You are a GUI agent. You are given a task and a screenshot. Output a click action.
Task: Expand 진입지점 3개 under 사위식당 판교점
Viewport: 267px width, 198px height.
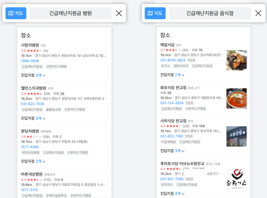(172, 151)
